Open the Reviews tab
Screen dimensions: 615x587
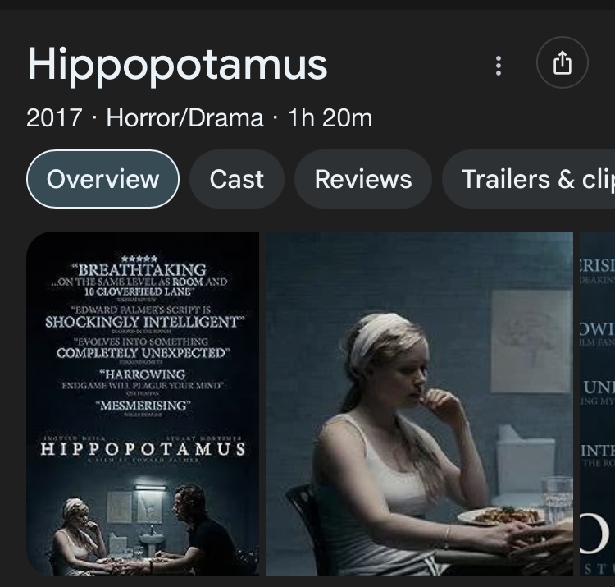click(x=363, y=179)
